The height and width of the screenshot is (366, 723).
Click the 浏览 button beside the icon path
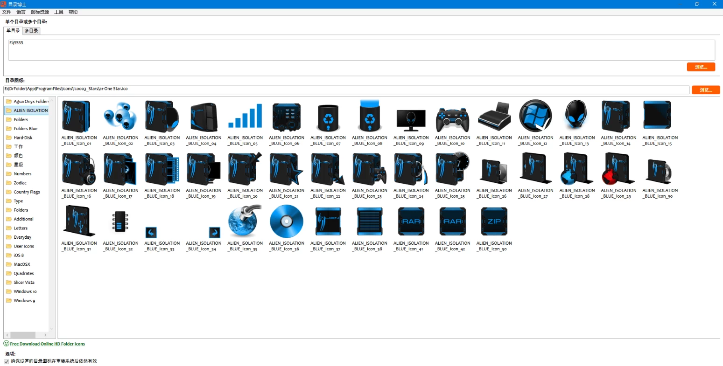[705, 90]
